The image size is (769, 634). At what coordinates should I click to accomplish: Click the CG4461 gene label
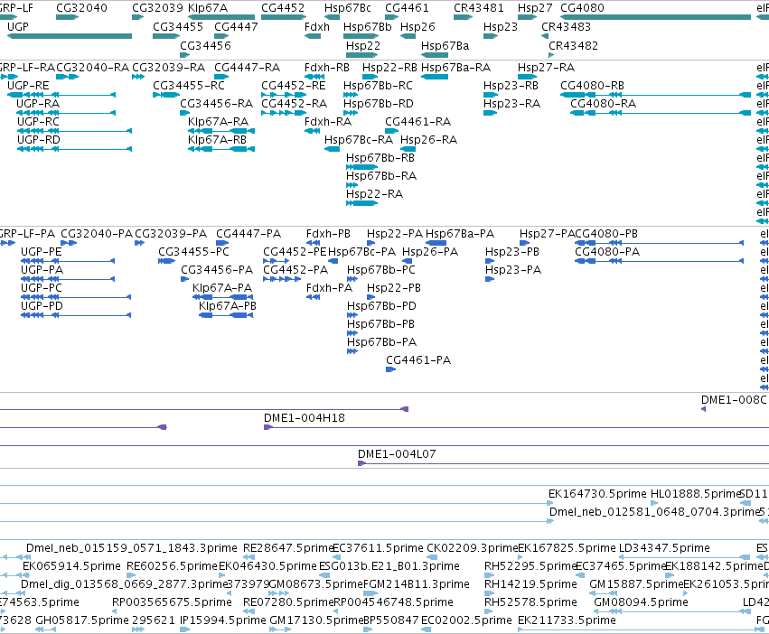(x=407, y=8)
